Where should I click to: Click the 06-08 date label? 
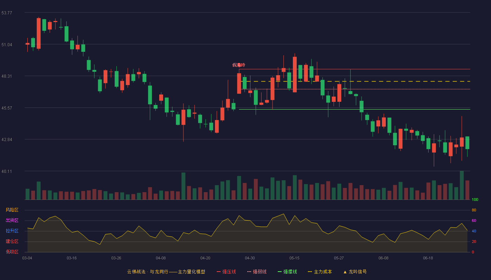pyautogui.click(x=383, y=258)
